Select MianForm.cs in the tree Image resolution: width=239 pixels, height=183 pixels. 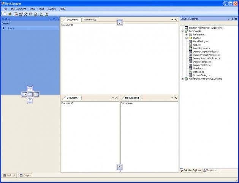tap(199, 69)
